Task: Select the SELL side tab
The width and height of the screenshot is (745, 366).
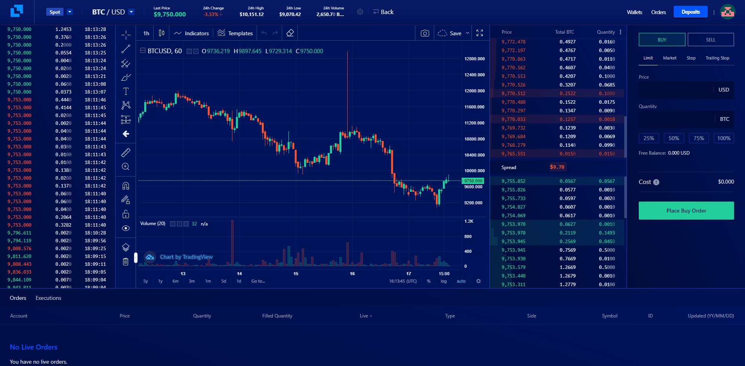Action: tap(711, 40)
